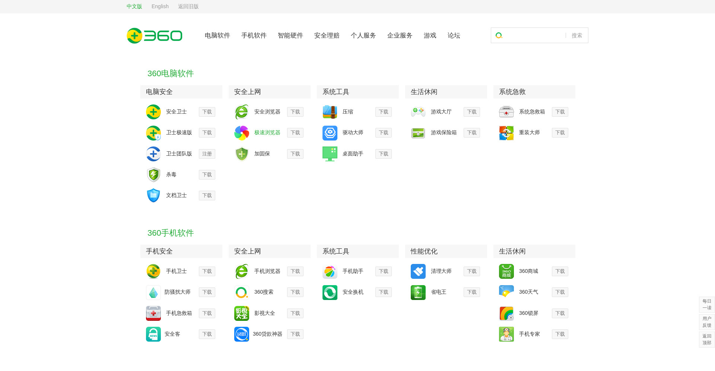Click the 手机卫士 app icon
Viewport: 715px width, 371px height.
tap(153, 271)
